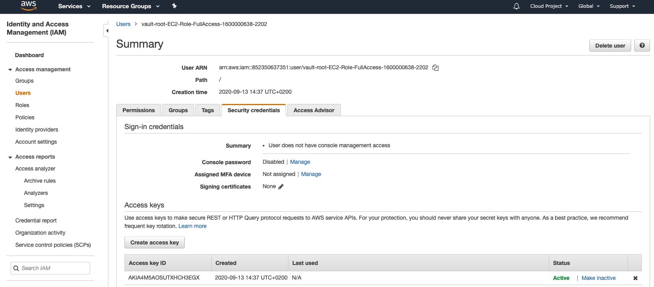The image size is (654, 287).
Task: Collapse the Access reports section
Action: click(x=10, y=157)
